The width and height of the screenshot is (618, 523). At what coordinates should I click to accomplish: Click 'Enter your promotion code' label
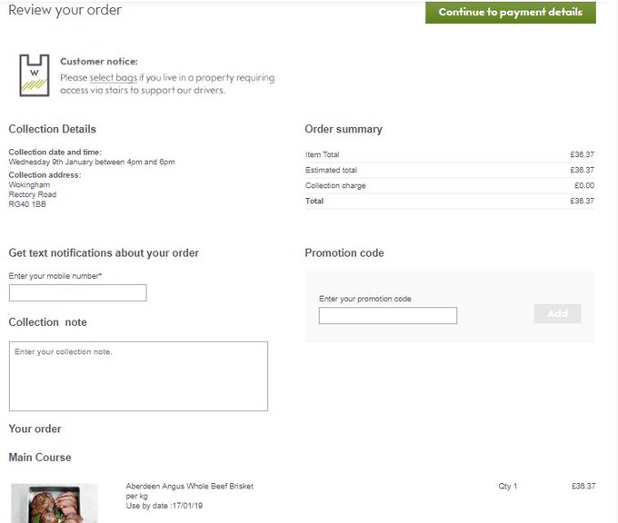(x=365, y=299)
